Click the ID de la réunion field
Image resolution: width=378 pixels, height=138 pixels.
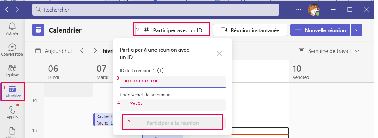click(x=172, y=81)
